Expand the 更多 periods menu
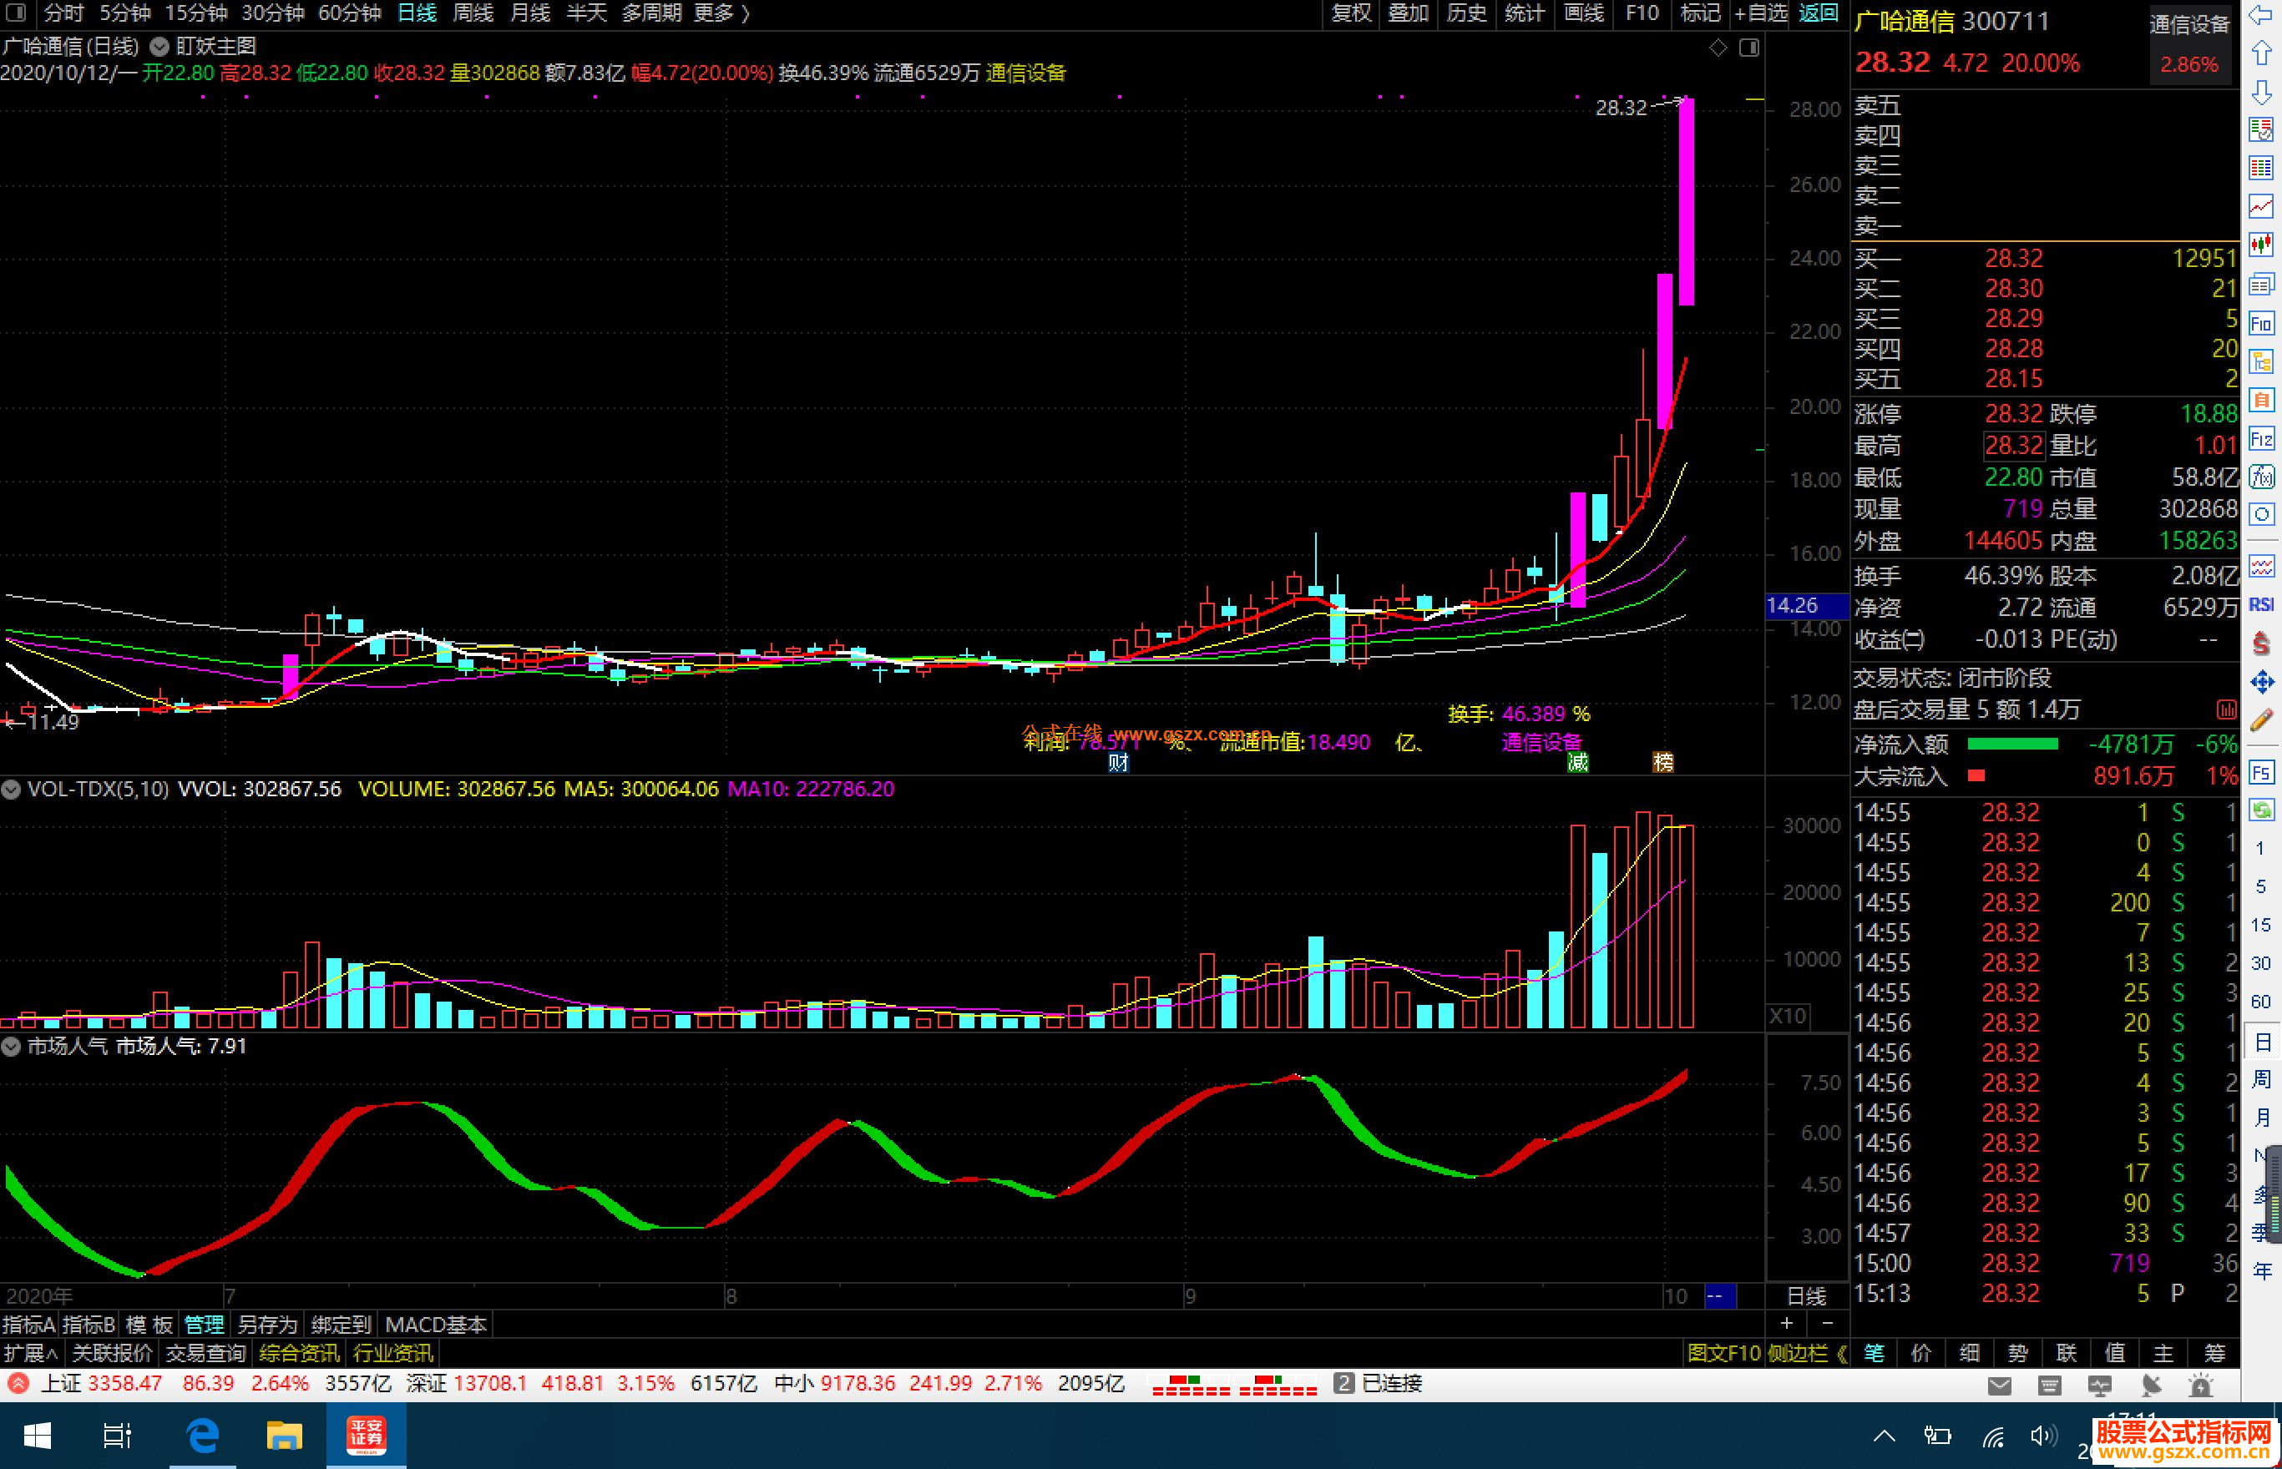Image resolution: width=2282 pixels, height=1469 pixels. [721, 13]
